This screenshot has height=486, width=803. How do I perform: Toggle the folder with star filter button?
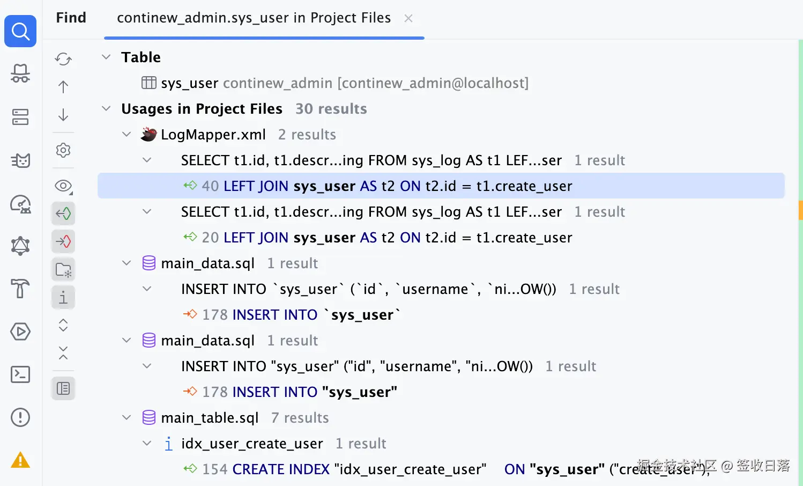pyautogui.click(x=63, y=269)
